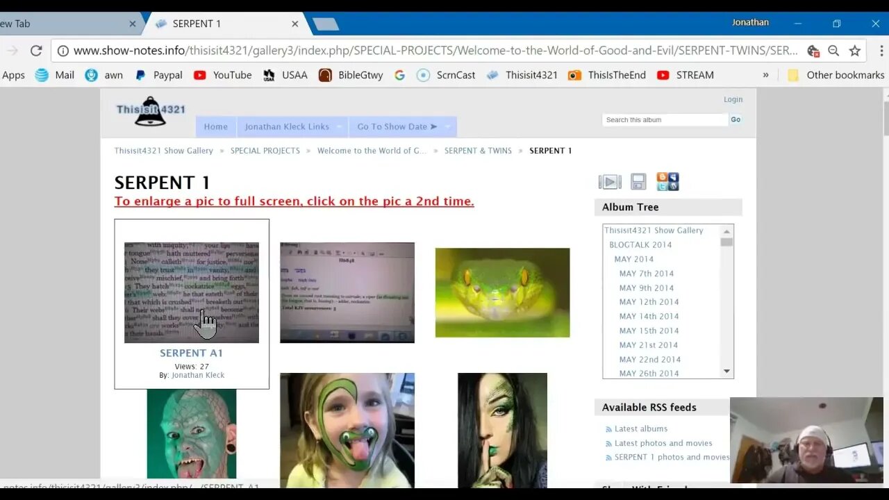Image resolution: width=889 pixels, height=500 pixels.
Task: Select Thisisit4321 Show Gallery in album tree
Action: (x=654, y=231)
